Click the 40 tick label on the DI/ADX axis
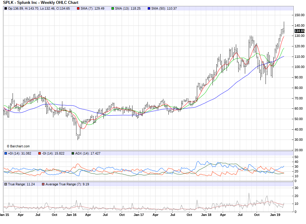Viewport: 306px width, 224px height. tap(296, 162)
